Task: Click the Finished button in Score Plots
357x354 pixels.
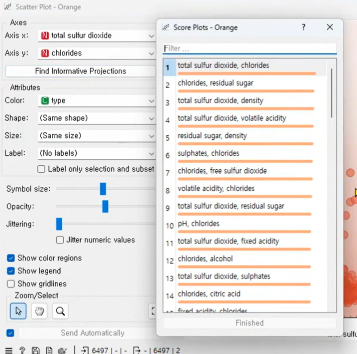Action: pos(250,323)
